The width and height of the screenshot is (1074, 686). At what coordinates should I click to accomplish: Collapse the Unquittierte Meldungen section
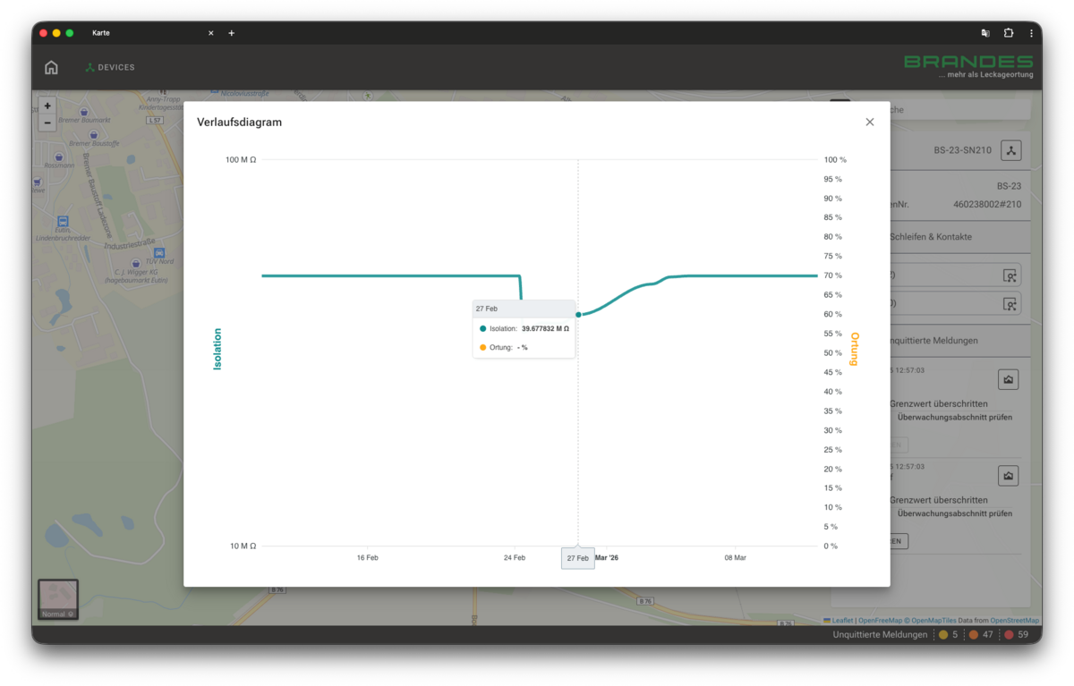coord(931,341)
